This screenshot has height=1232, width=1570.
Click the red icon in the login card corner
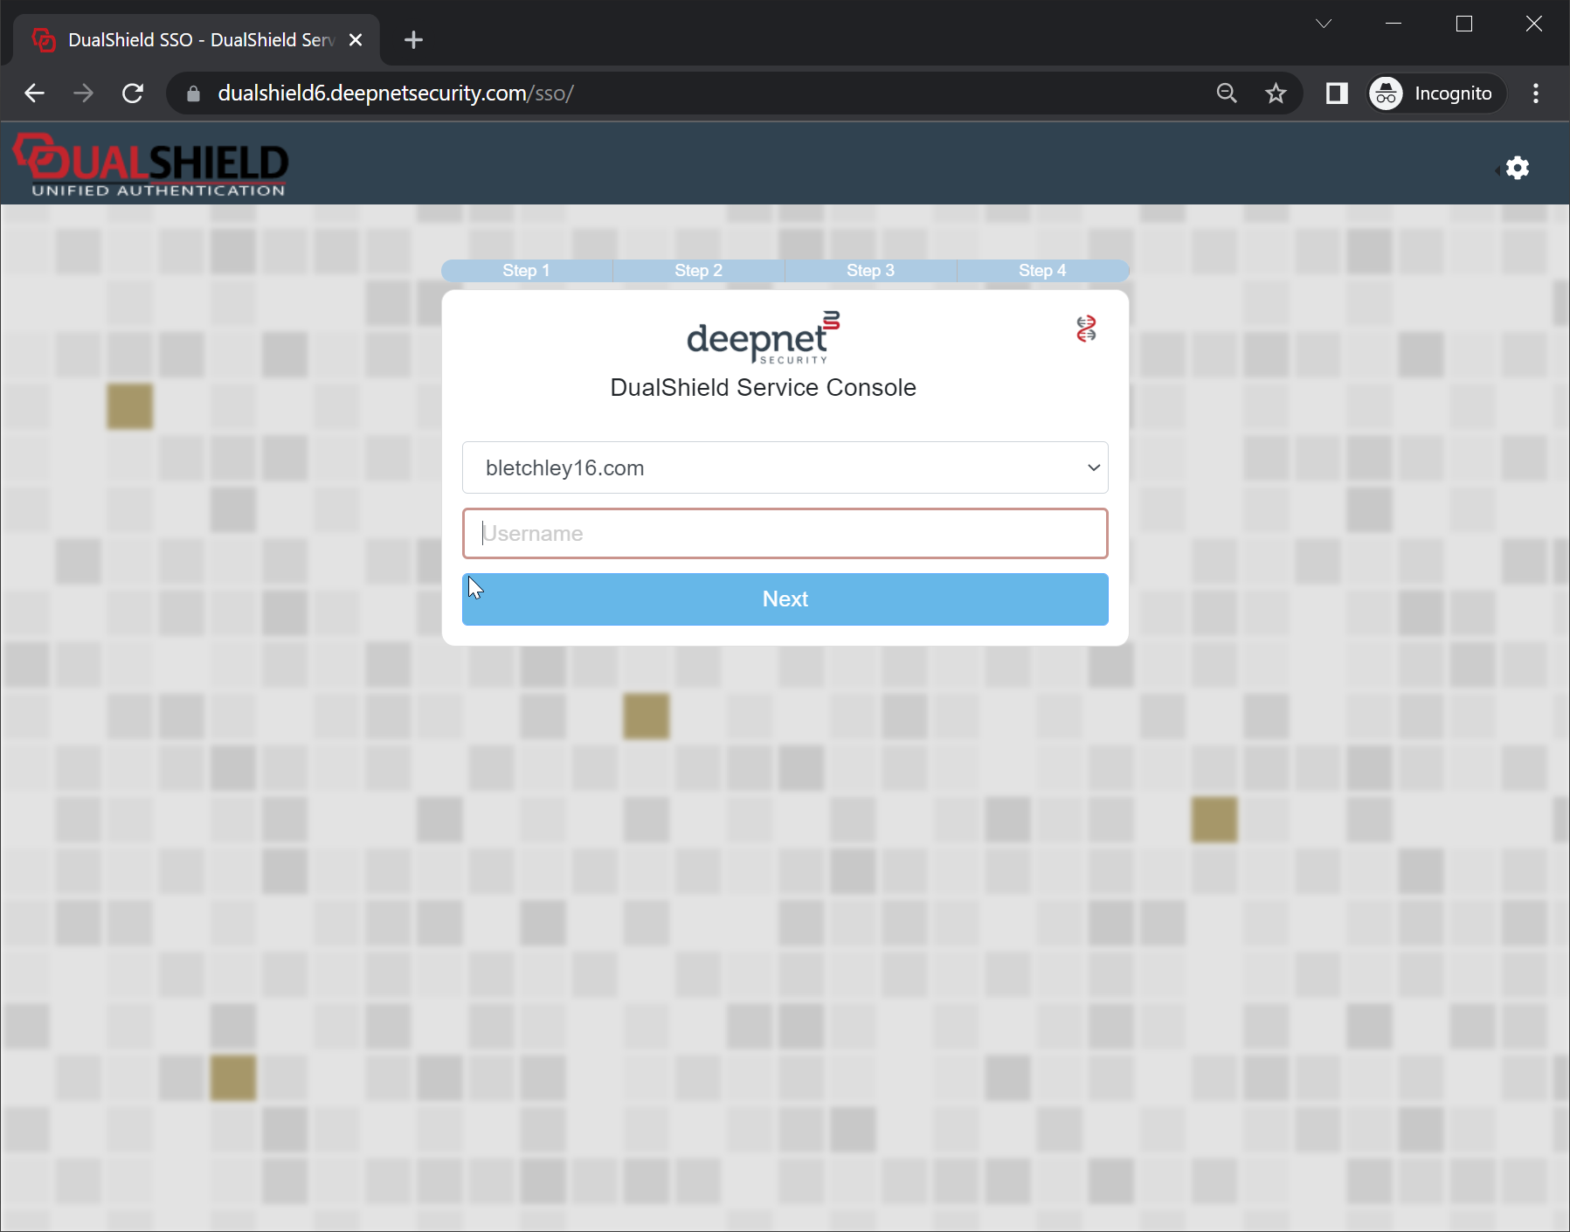point(1085,329)
